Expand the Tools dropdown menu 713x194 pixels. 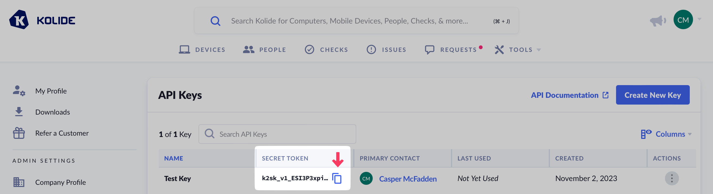point(517,49)
